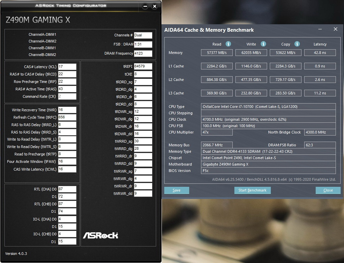
Task: Click the tREFI value field
Action: click(143, 66)
